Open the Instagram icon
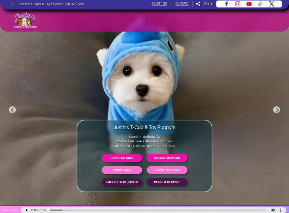Image resolution: width=289 pixels, height=213 pixels. click(x=238, y=4)
